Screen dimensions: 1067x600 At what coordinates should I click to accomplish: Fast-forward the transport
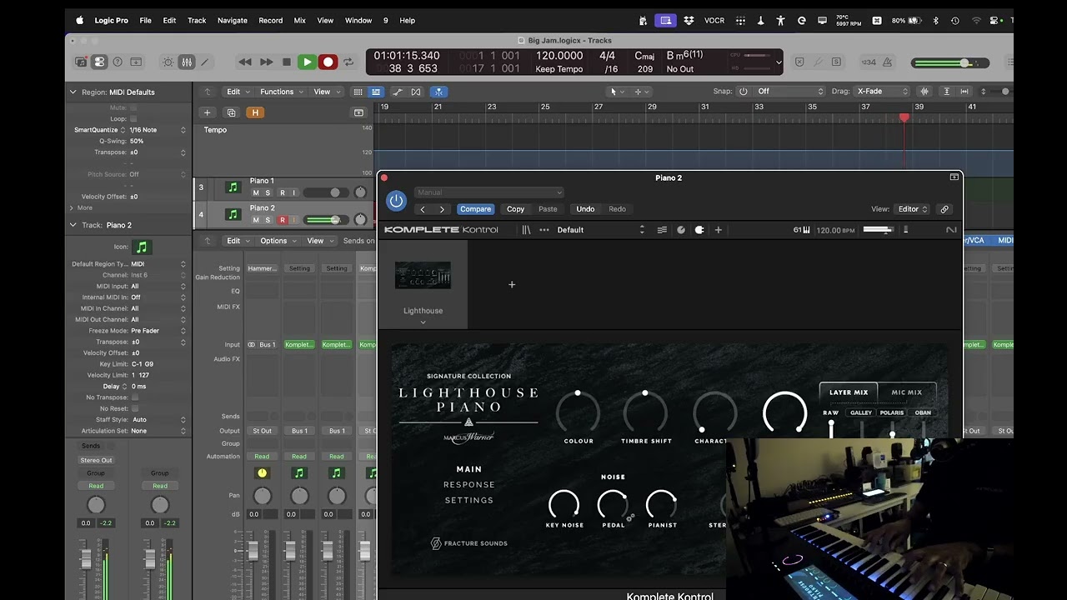click(266, 62)
